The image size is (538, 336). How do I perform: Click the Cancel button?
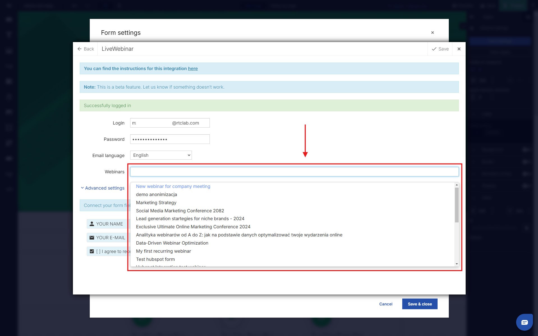(x=386, y=304)
